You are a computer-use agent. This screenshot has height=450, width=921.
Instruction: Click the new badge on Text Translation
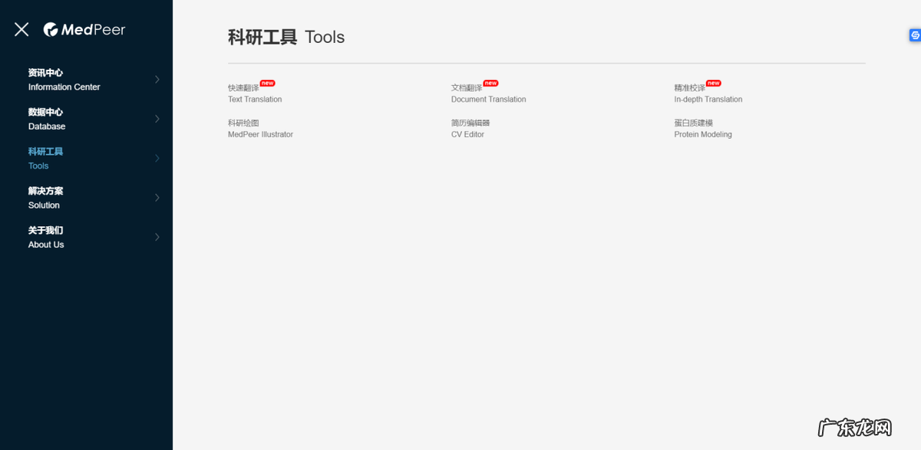point(267,83)
